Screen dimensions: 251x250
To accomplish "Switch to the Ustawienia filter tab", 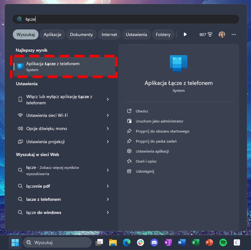I will click(136, 34).
